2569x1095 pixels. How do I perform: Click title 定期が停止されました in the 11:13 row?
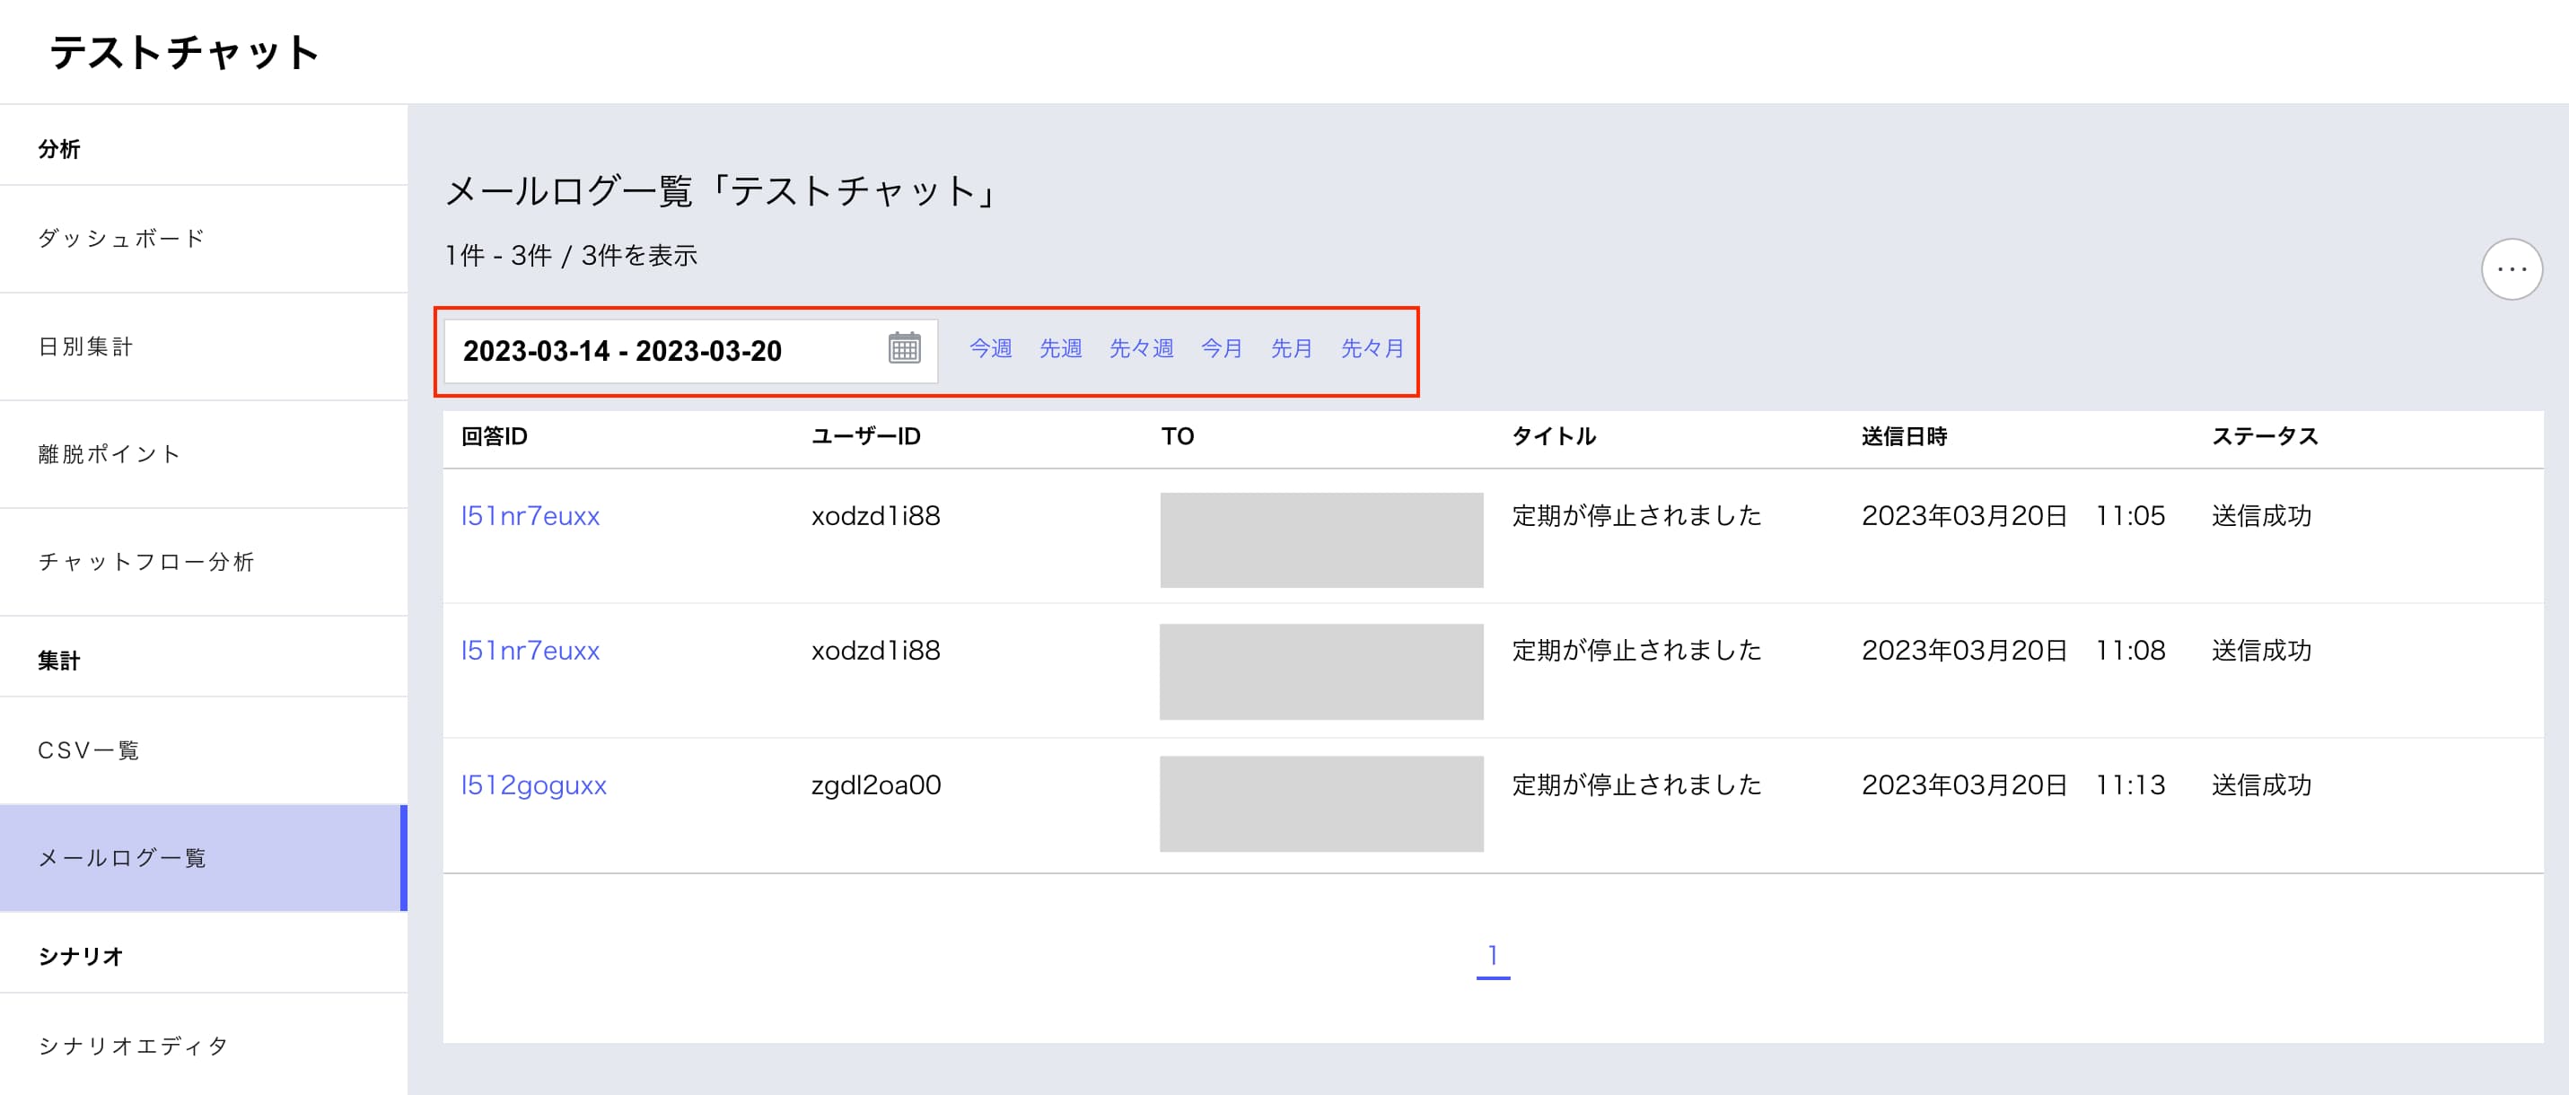coord(1636,786)
